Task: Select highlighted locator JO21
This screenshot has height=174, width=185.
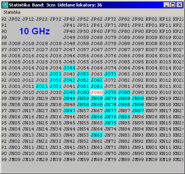Action: pyautogui.click(x=42, y=86)
